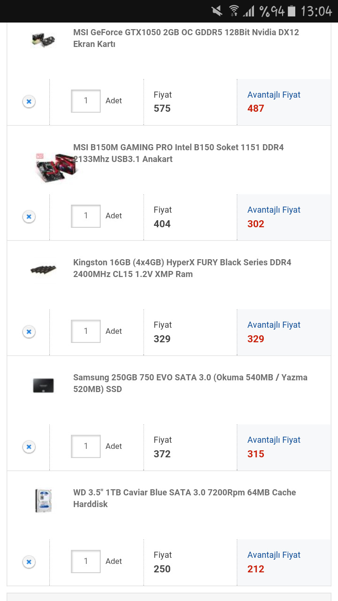Remove the MSI B150M motherboard item
Image resolution: width=338 pixels, height=601 pixels.
tap(29, 216)
